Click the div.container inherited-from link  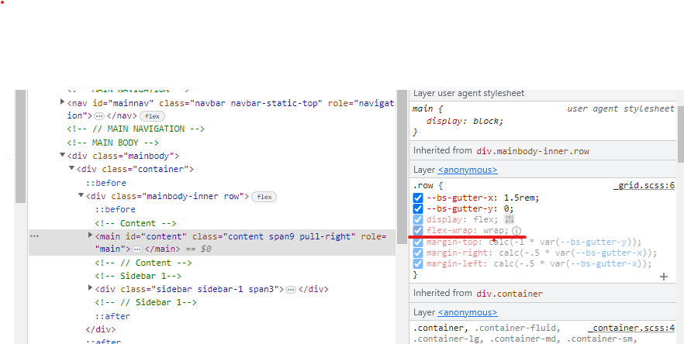[x=510, y=294]
